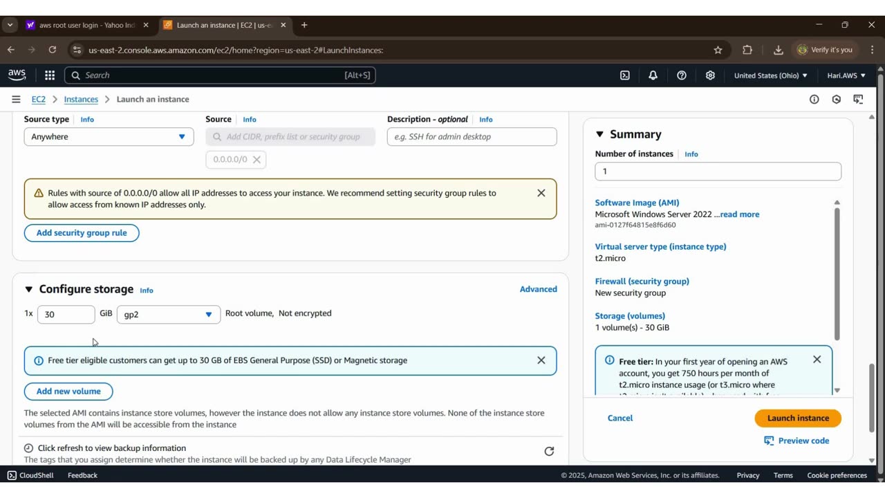Screen dimensions: 885x498
Task: Click the Summary panel inner scrollbar
Action: click(x=837, y=274)
